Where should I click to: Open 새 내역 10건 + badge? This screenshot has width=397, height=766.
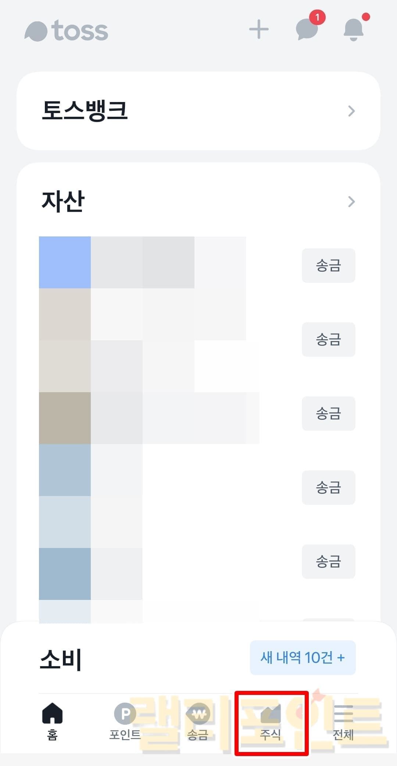click(x=303, y=658)
